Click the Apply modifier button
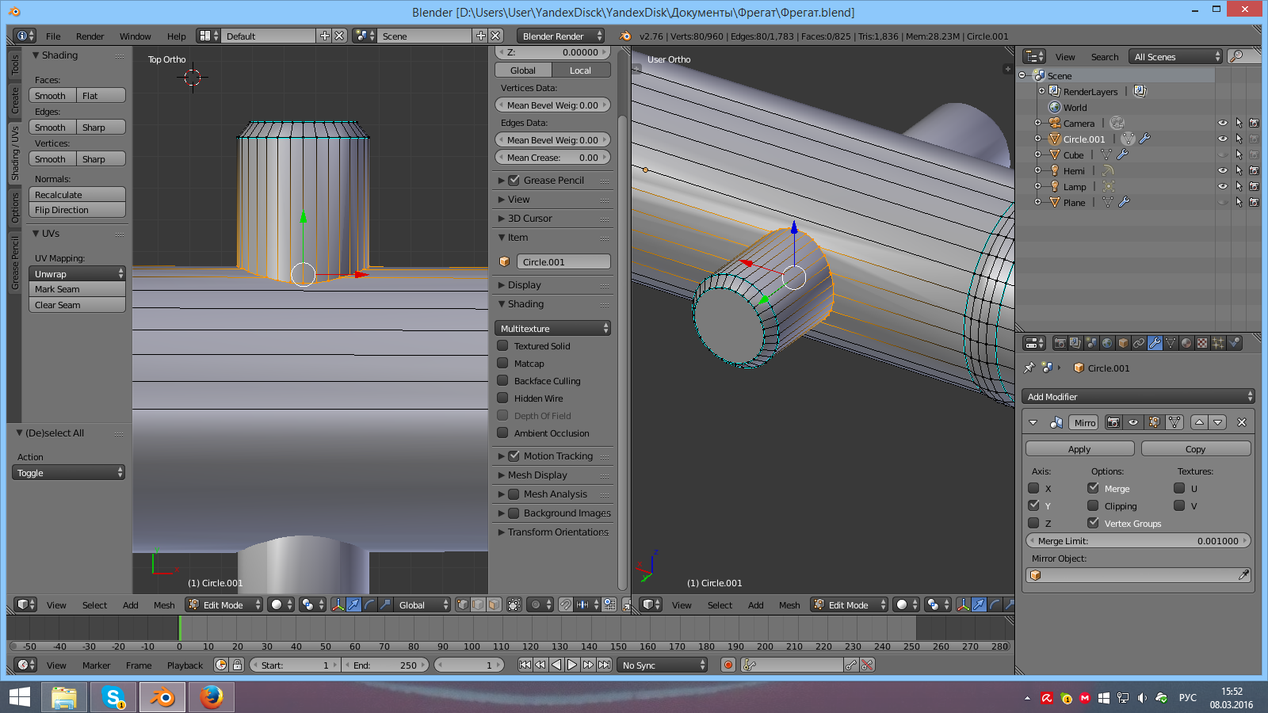Viewport: 1268px width, 713px height. tap(1079, 448)
